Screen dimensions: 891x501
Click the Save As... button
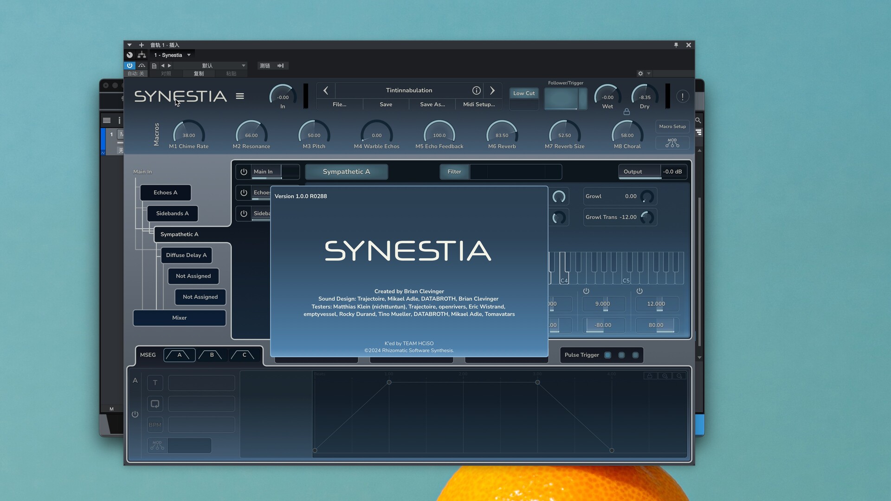(x=433, y=104)
